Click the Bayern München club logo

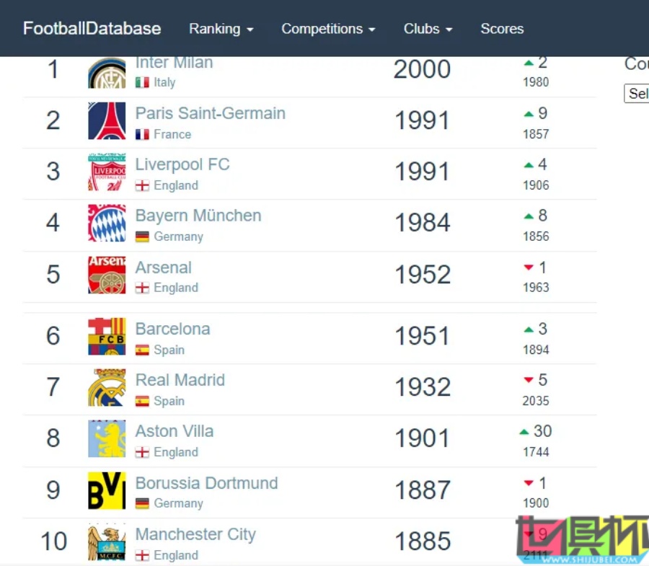[x=107, y=223]
